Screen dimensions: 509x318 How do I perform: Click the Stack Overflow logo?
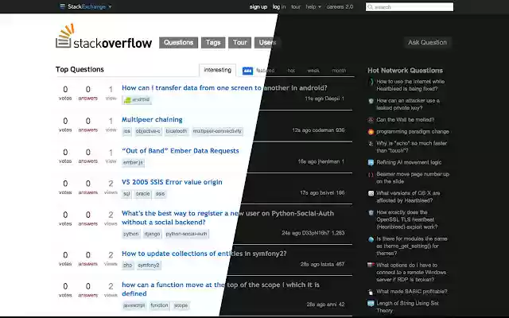tap(103, 37)
